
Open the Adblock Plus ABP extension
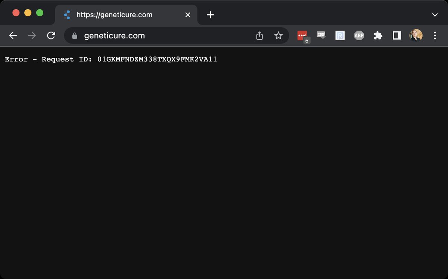pyautogui.click(x=359, y=35)
